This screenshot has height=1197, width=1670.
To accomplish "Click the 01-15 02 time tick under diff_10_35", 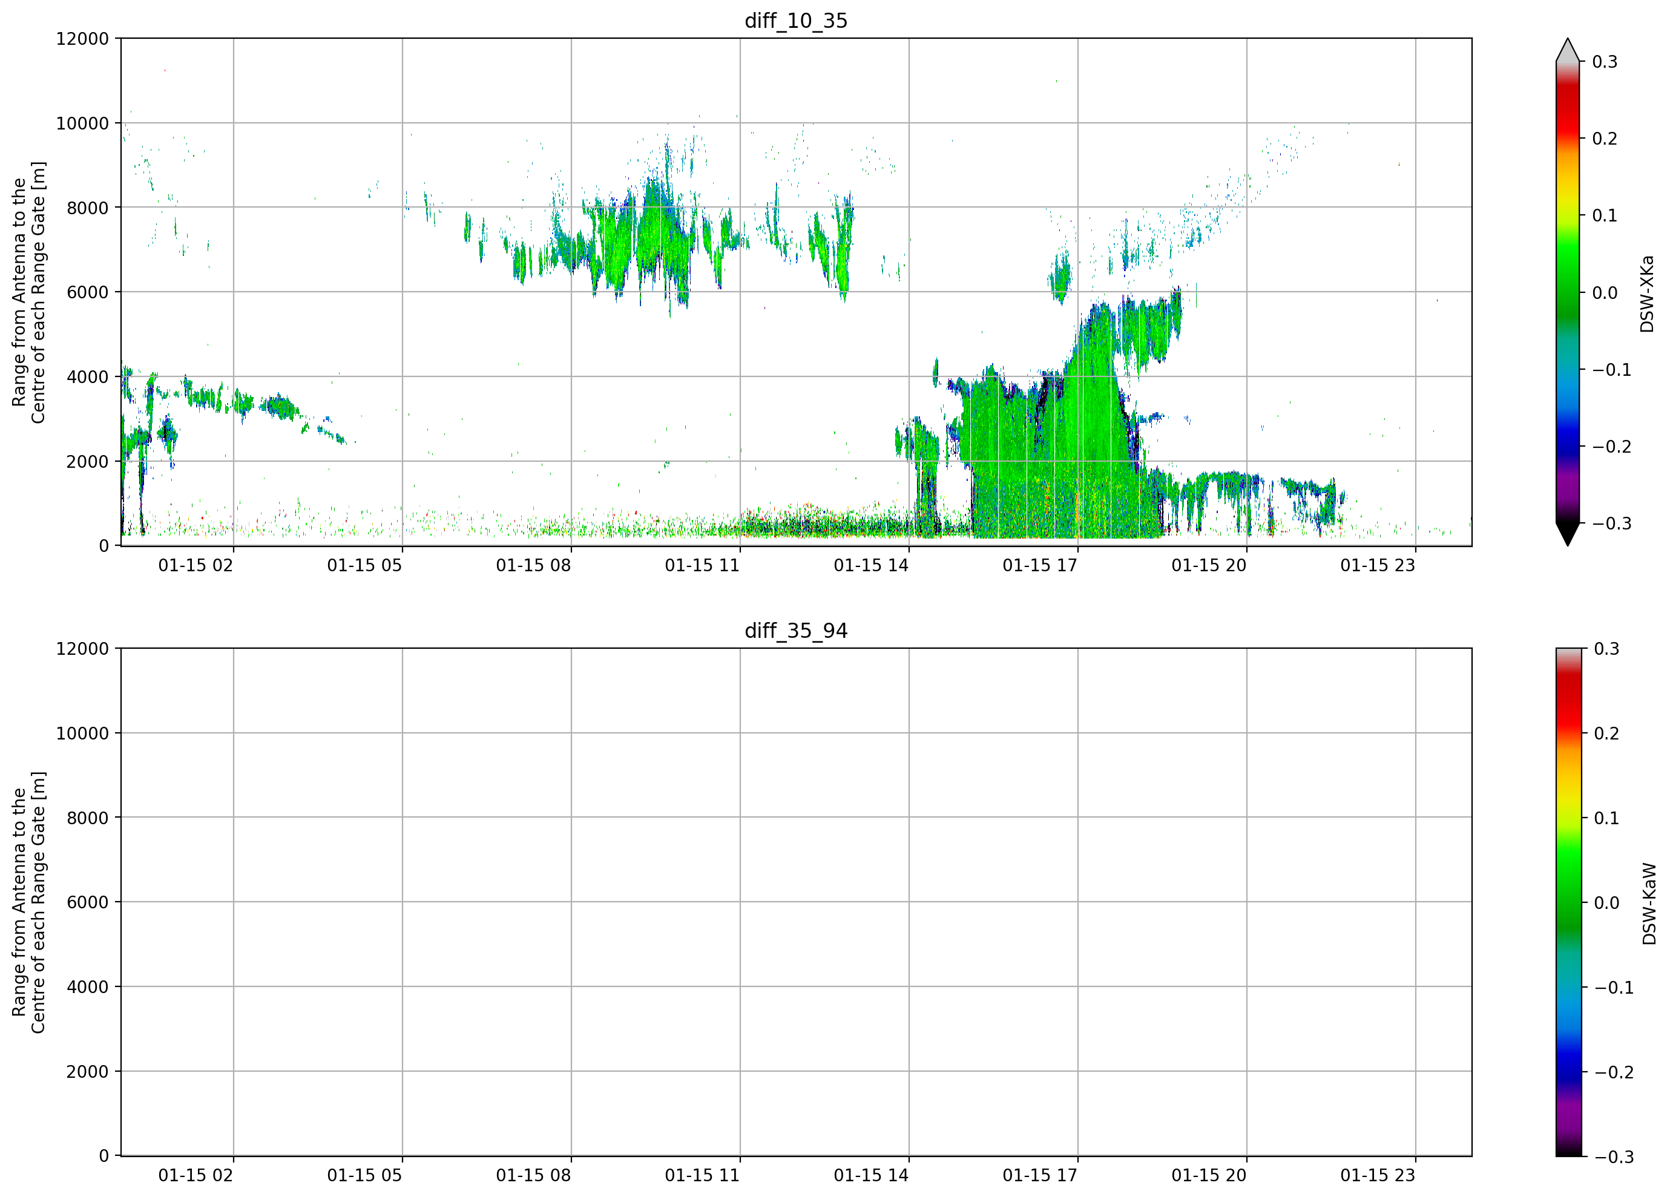I will click(196, 565).
